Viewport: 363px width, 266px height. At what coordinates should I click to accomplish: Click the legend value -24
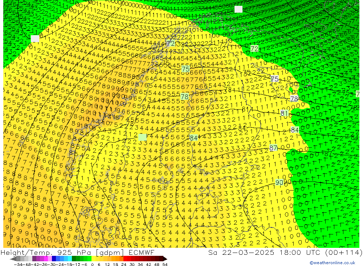pyautogui.click(x=60, y=265)
